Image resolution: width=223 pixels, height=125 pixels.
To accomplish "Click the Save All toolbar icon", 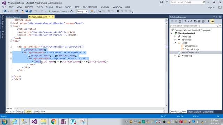I will [x=31, y=11].
